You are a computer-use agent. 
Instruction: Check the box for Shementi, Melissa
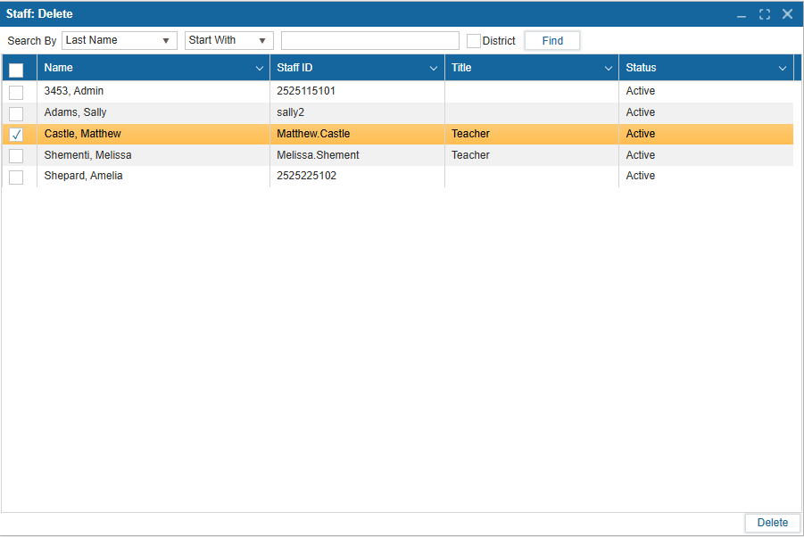point(16,156)
